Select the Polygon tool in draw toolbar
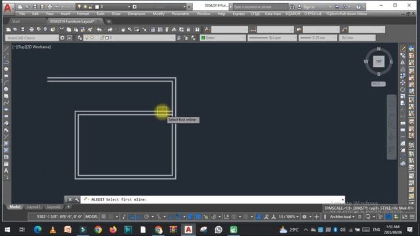Image resolution: width=420 pixels, height=236 pixels. click(6, 69)
